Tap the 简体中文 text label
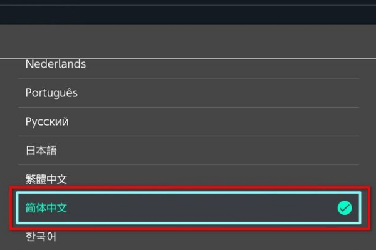This screenshot has width=376, height=250. tap(46, 208)
